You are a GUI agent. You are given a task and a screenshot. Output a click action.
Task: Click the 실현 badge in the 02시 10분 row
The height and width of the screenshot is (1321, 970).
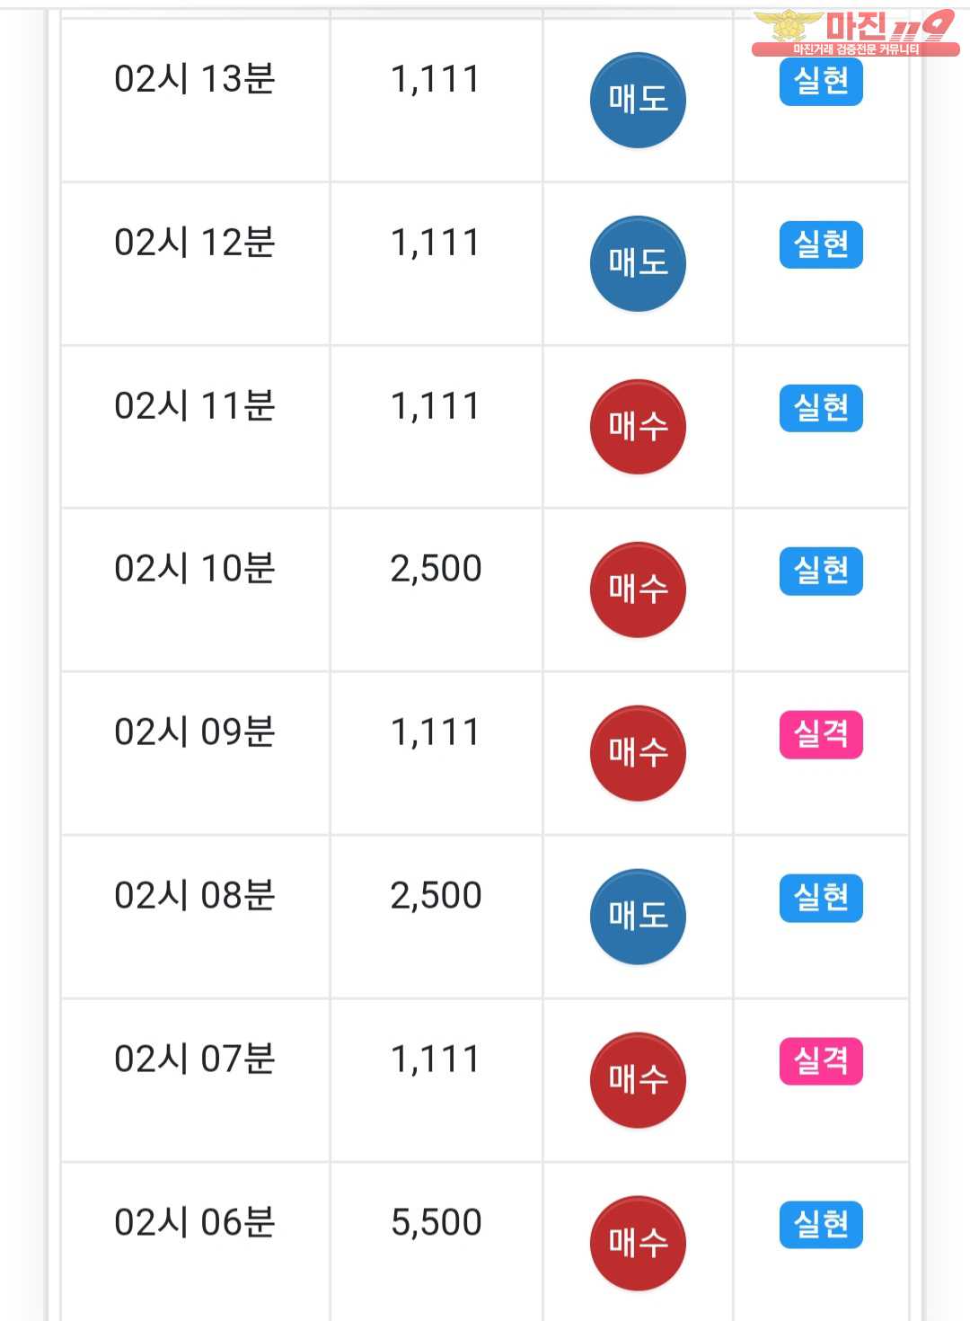click(821, 571)
